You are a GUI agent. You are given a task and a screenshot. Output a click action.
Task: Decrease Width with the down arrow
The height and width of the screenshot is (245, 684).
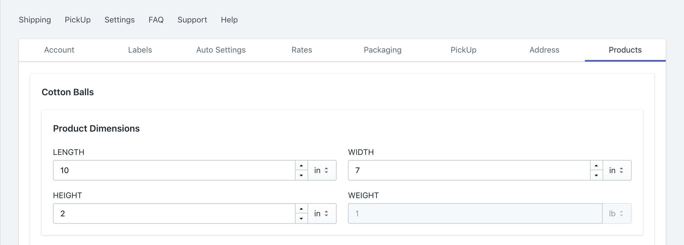point(596,175)
